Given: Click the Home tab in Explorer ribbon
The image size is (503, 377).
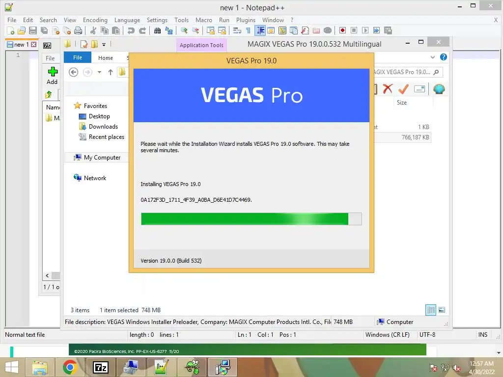Looking at the screenshot, I should 106,58.
